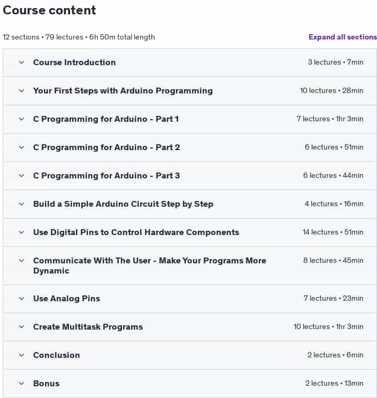Click Expand all sections link
377x398 pixels.
(342, 37)
